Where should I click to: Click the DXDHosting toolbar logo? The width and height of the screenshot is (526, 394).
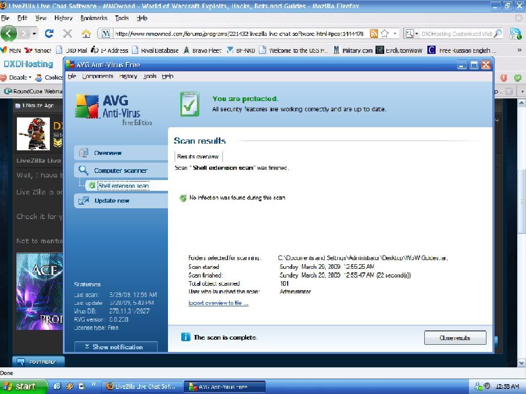[x=29, y=64]
